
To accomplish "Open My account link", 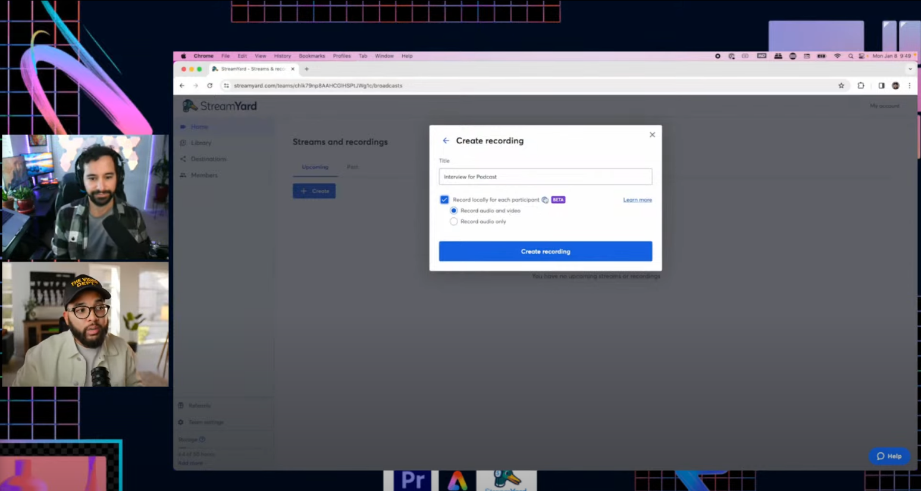I will point(884,106).
